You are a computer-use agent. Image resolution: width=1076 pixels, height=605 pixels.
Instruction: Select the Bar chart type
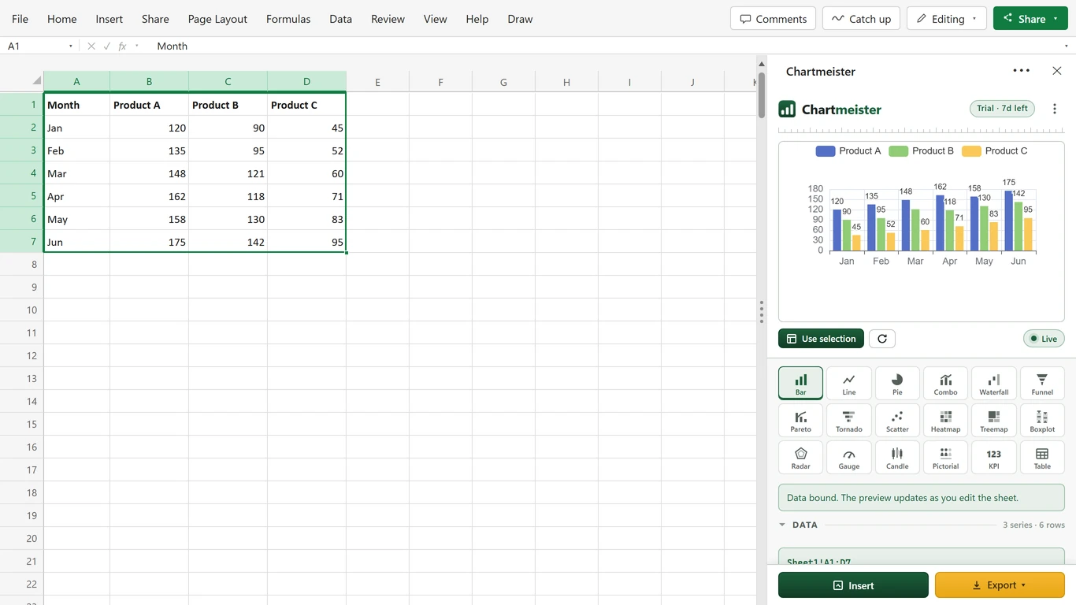tap(800, 384)
